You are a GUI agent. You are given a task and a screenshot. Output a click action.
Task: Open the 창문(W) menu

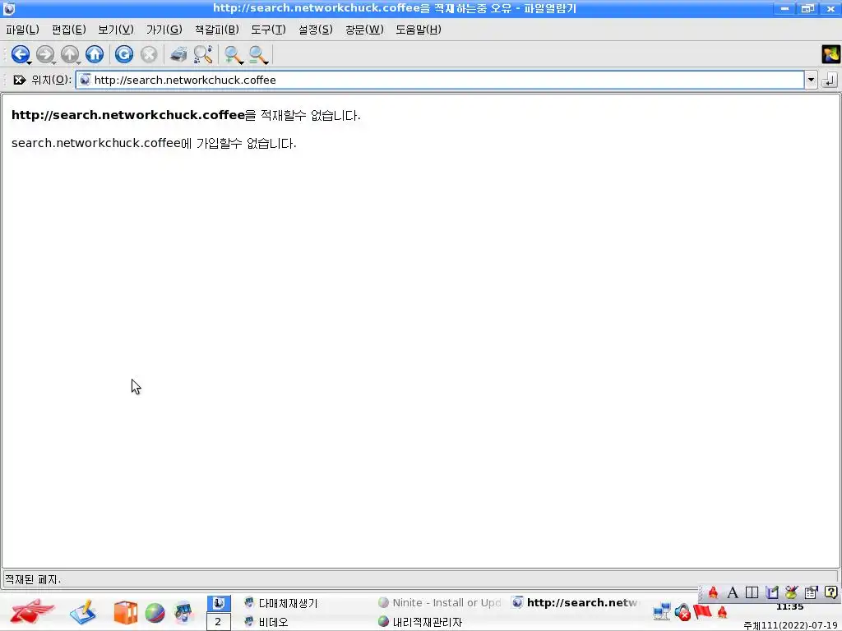[x=364, y=30]
